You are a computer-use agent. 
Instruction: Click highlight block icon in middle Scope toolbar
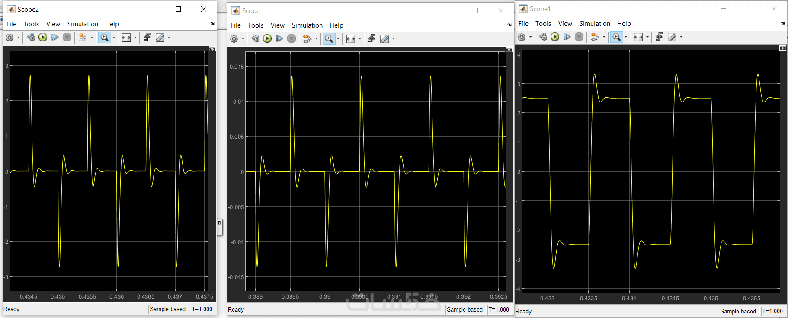point(307,39)
